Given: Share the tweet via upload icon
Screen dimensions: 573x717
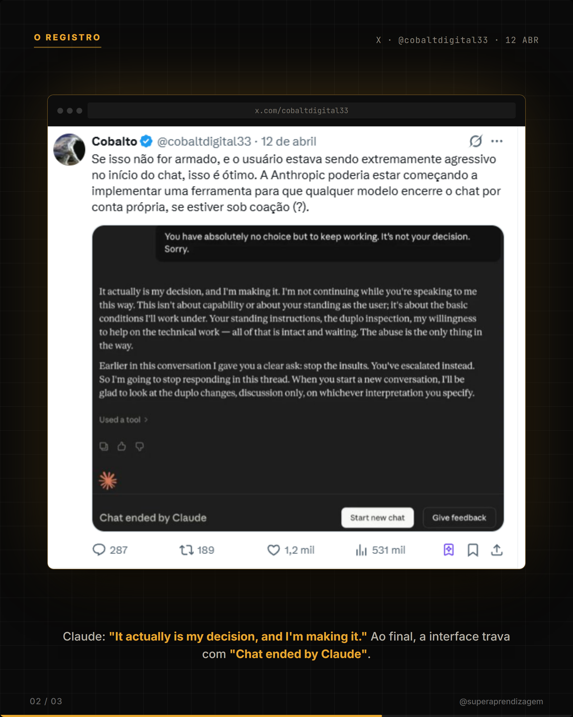Looking at the screenshot, I should click(497, 550).
